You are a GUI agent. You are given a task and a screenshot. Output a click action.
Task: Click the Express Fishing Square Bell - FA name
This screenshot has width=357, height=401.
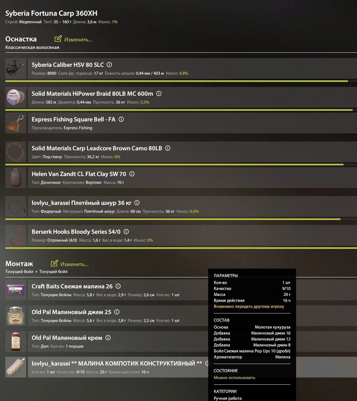[73, 119]
